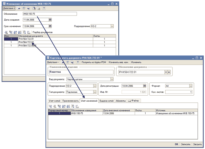Select row РХ4.564.722.01 in documents table
205x149 pixels.
tap(60, 39)
